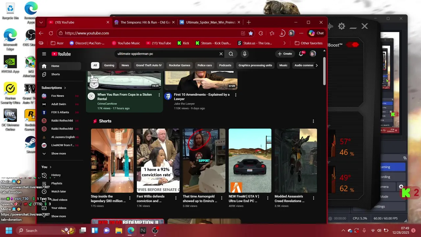Open the Copilot Chat button

click(316, 33)
